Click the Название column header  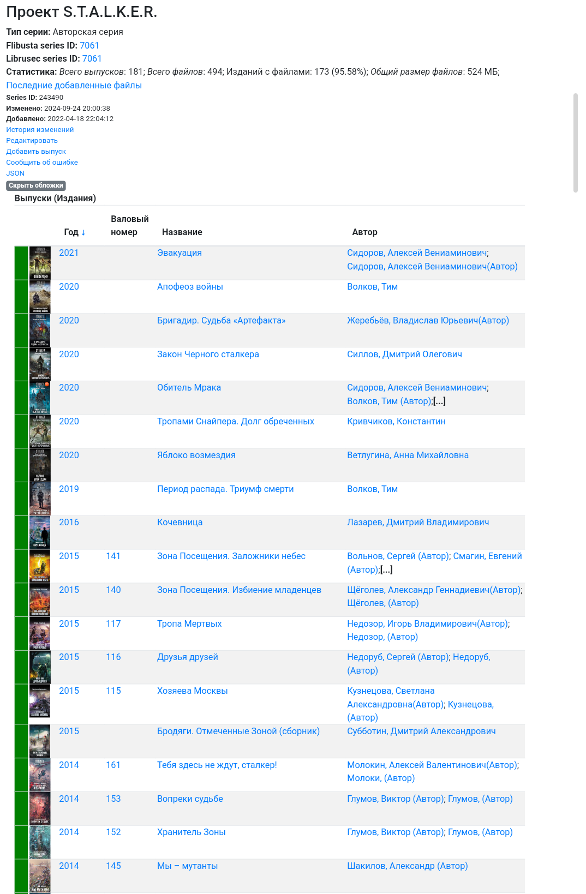point(182,232)
